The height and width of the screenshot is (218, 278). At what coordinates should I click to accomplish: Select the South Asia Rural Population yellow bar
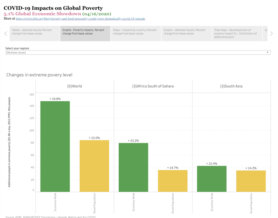tap(251, 181)
